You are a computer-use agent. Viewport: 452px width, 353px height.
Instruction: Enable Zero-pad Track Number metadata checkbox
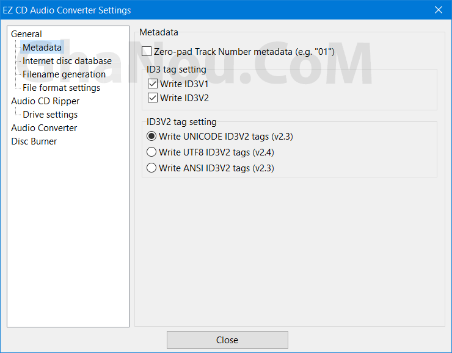coord(147,51)
